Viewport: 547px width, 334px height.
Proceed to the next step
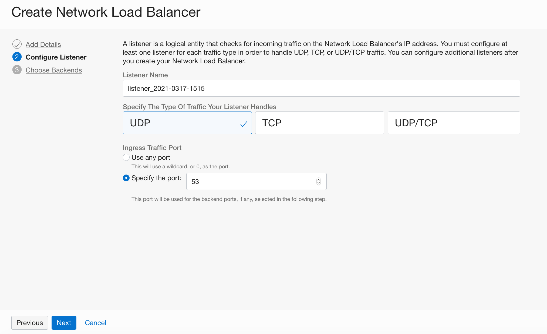(x=64, y=322)
